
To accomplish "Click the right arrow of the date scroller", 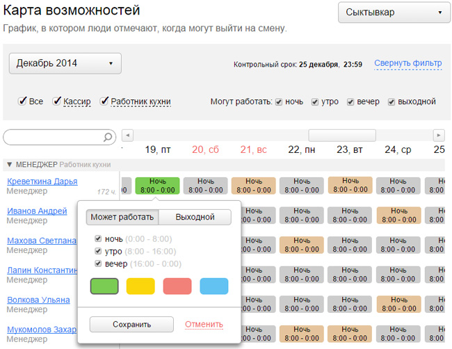I will [x=439, y=135].
